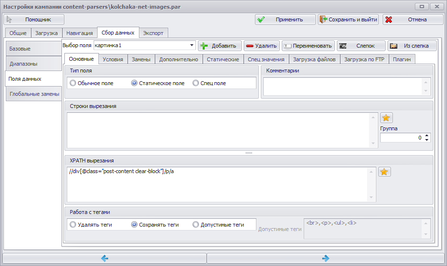Click the Применить button
Image resolution: width=447 pixels, height=266 pixels.
click(x=285, y=19)
